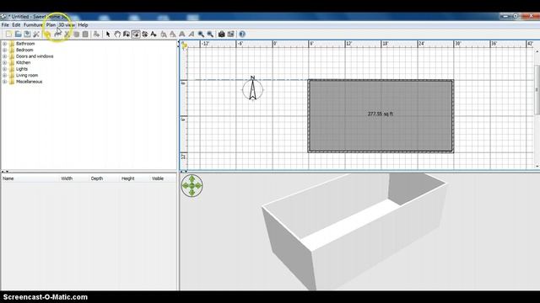The height and width of the screenshot is (303, 540).
Task: Select the Create dimensions tool
Action: (144, 34)
